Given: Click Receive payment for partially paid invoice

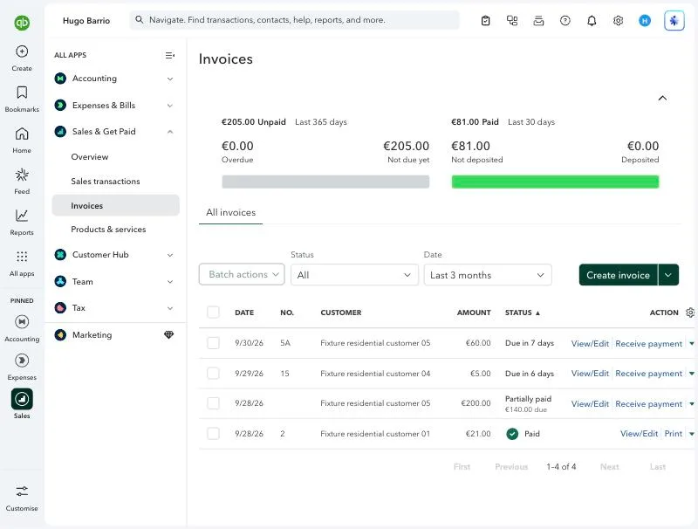Looking at the screenshot, I should pyautogui.click(x=648, y=403).
